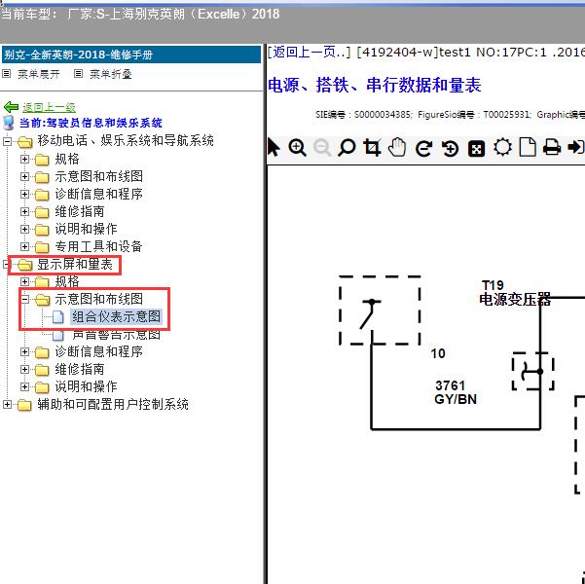Click wire label 3761 GY/BN
Image resolution: width=585 pixels, height=584 pixels.
click(x=456, y=392)
